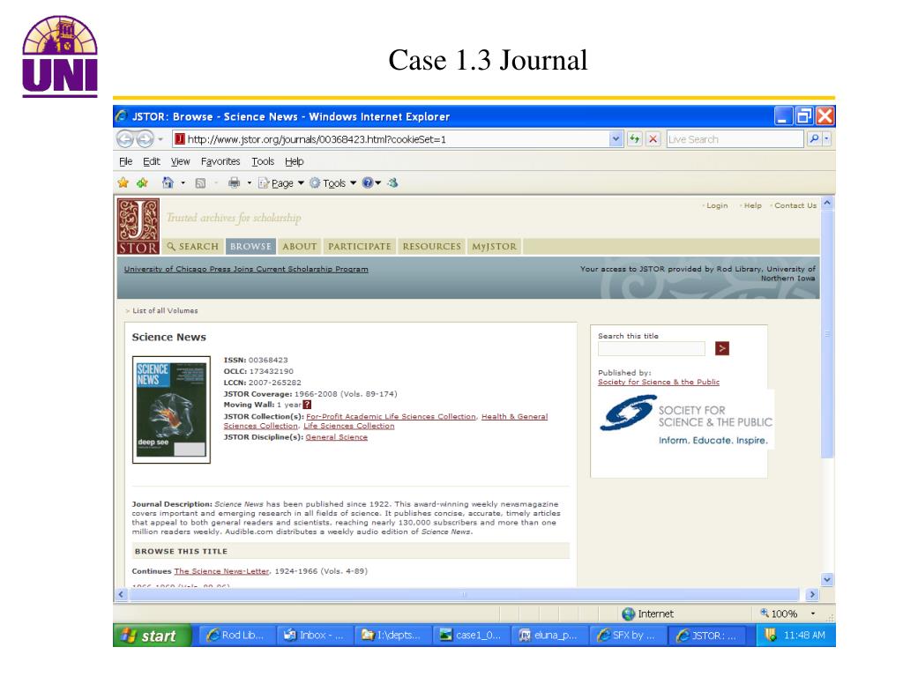Open the File menu
This screenshot has width=903, height=677.
coord(125,162)
